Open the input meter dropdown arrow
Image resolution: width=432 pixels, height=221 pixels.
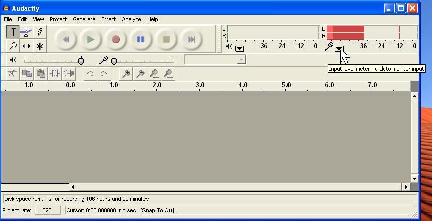(339, 49)
